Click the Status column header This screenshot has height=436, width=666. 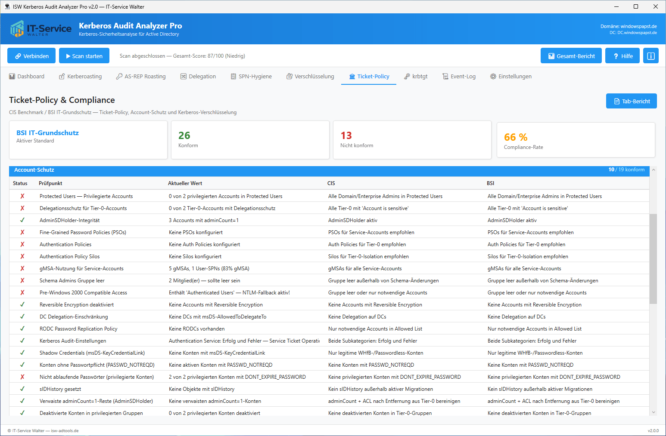(x=20, y=183)
